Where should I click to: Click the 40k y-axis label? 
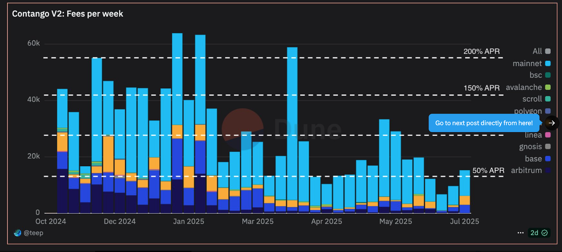(34, 100)
